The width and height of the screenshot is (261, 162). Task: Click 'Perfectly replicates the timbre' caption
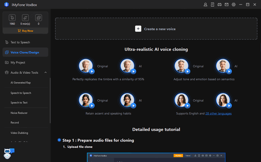[x=108, y=79]
